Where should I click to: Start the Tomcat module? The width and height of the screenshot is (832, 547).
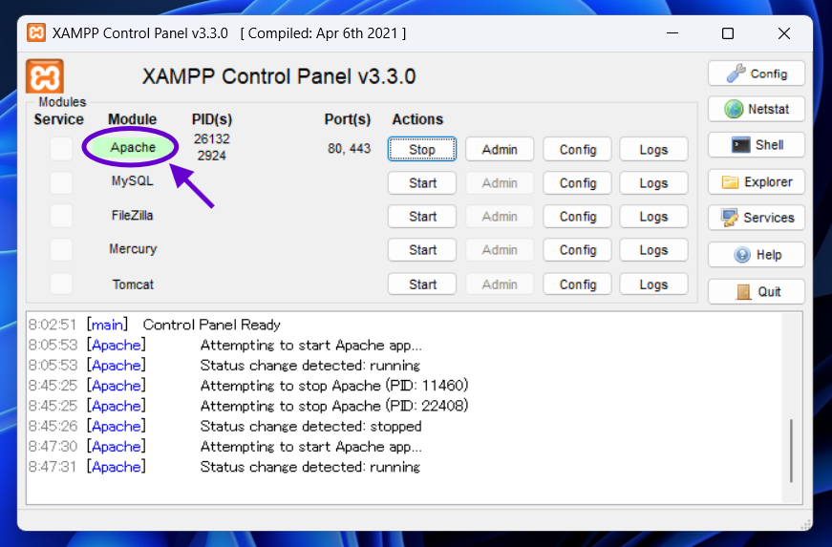(x=421, y=284)
